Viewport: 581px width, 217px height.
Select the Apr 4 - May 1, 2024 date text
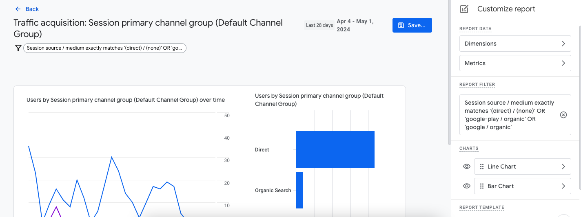point(355,25)
